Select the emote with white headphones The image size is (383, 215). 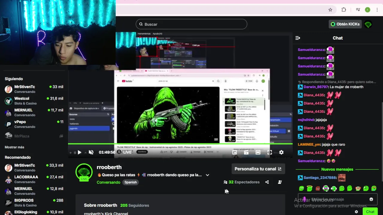pyautogui.click(x=326, y=188)
